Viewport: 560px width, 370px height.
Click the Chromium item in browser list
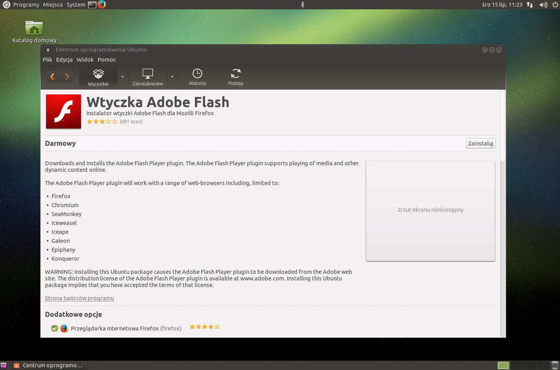coord(65,205)
